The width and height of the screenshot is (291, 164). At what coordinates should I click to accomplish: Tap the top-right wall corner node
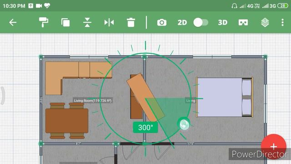coord(266,56)
